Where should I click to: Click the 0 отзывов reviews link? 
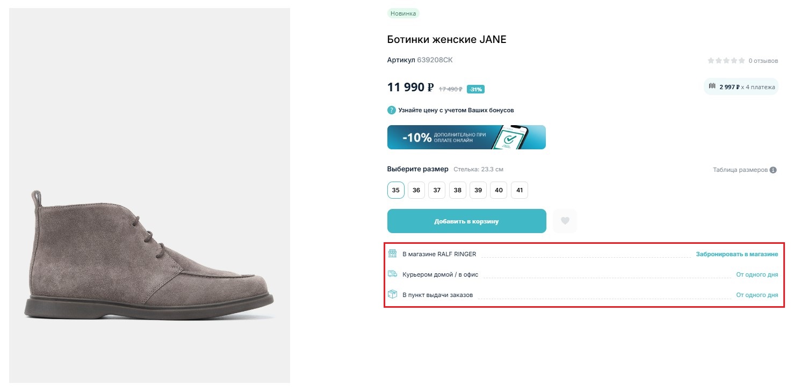pos(763,61)
